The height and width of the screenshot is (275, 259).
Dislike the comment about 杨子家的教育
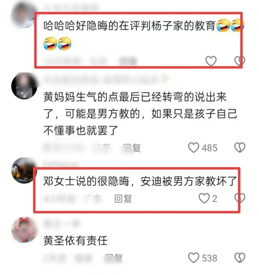(240, 61)
